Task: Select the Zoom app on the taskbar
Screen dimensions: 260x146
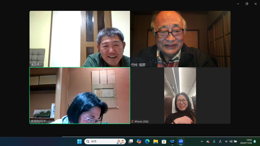Action: click(181, 142)
